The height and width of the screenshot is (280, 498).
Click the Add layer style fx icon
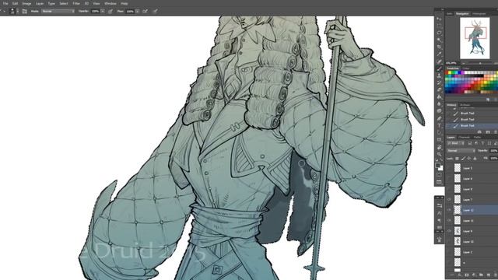pos(459,275)
